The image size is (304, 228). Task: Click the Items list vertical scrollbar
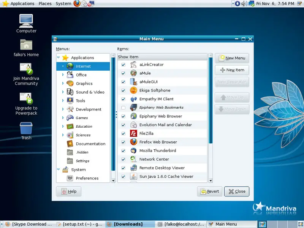pos(211,100)
